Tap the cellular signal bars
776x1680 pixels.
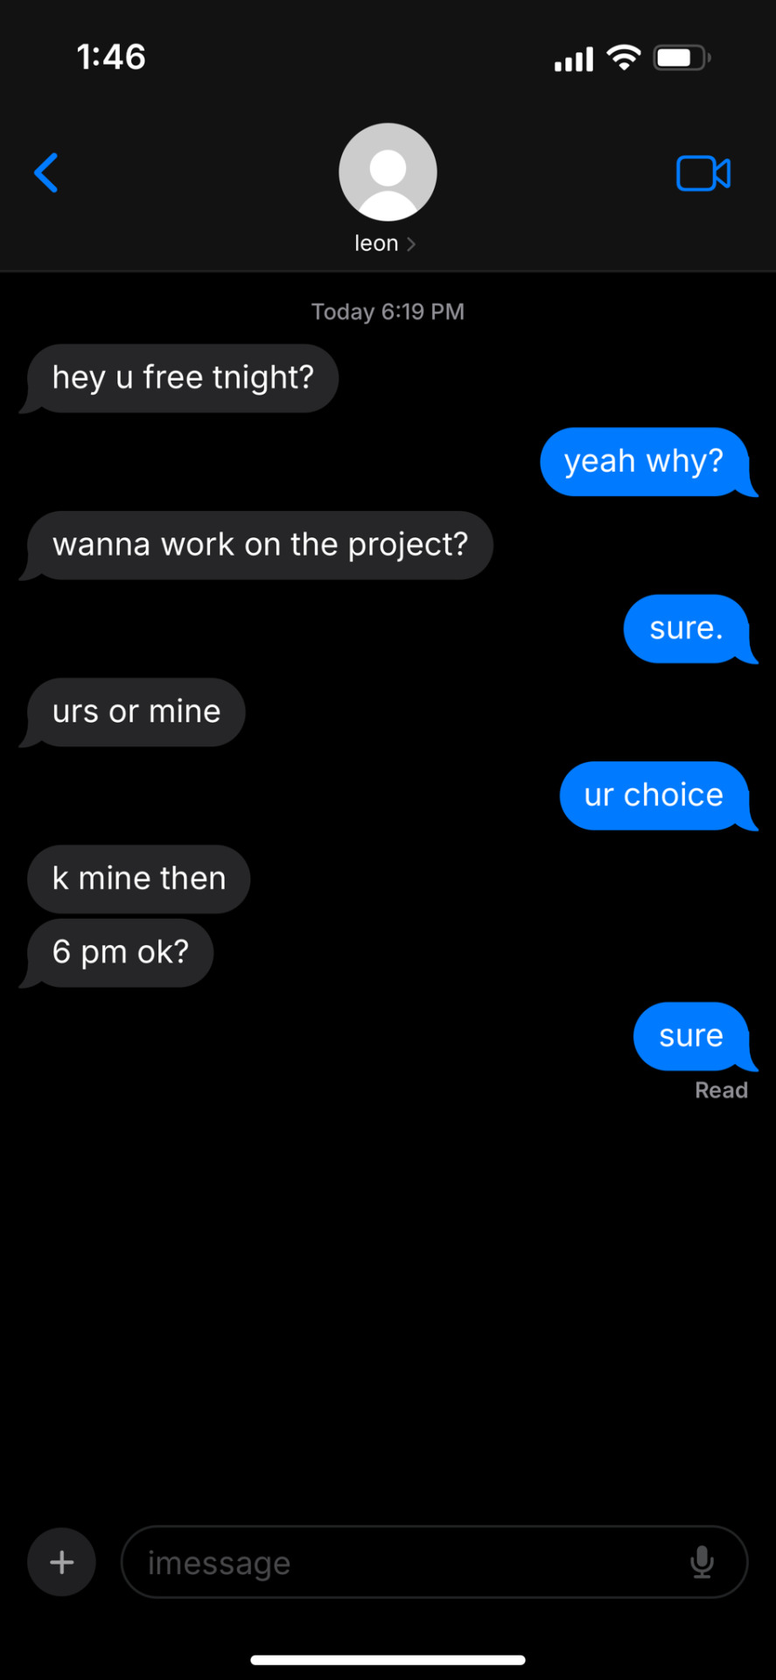[x=574, y=59]
